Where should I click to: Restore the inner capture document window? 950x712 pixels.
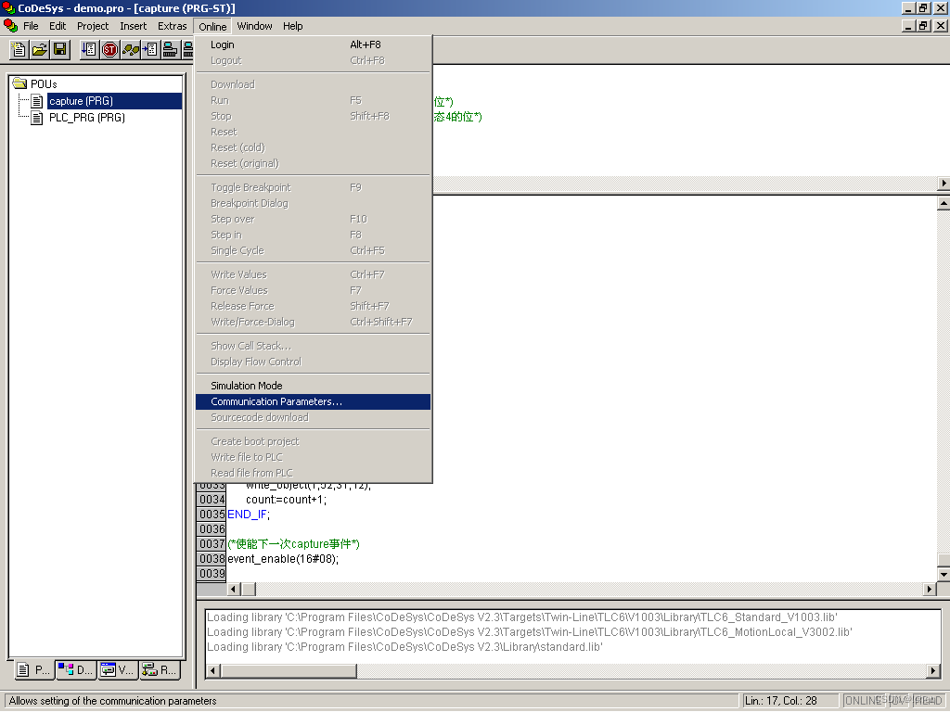[x=923, y=25]
